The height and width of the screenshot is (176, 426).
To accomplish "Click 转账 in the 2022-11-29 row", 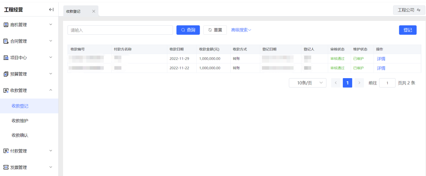I will click(236, 59).
